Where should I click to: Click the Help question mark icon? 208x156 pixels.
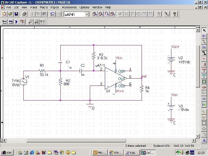175,14
